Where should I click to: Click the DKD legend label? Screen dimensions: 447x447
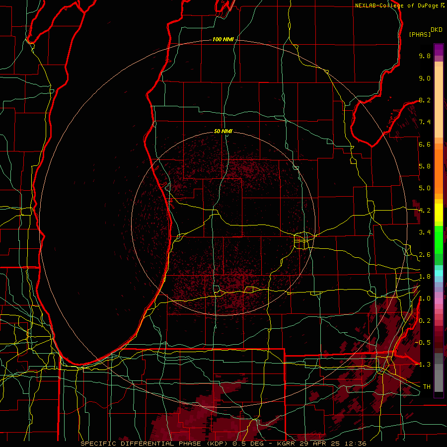click(437, 30)
